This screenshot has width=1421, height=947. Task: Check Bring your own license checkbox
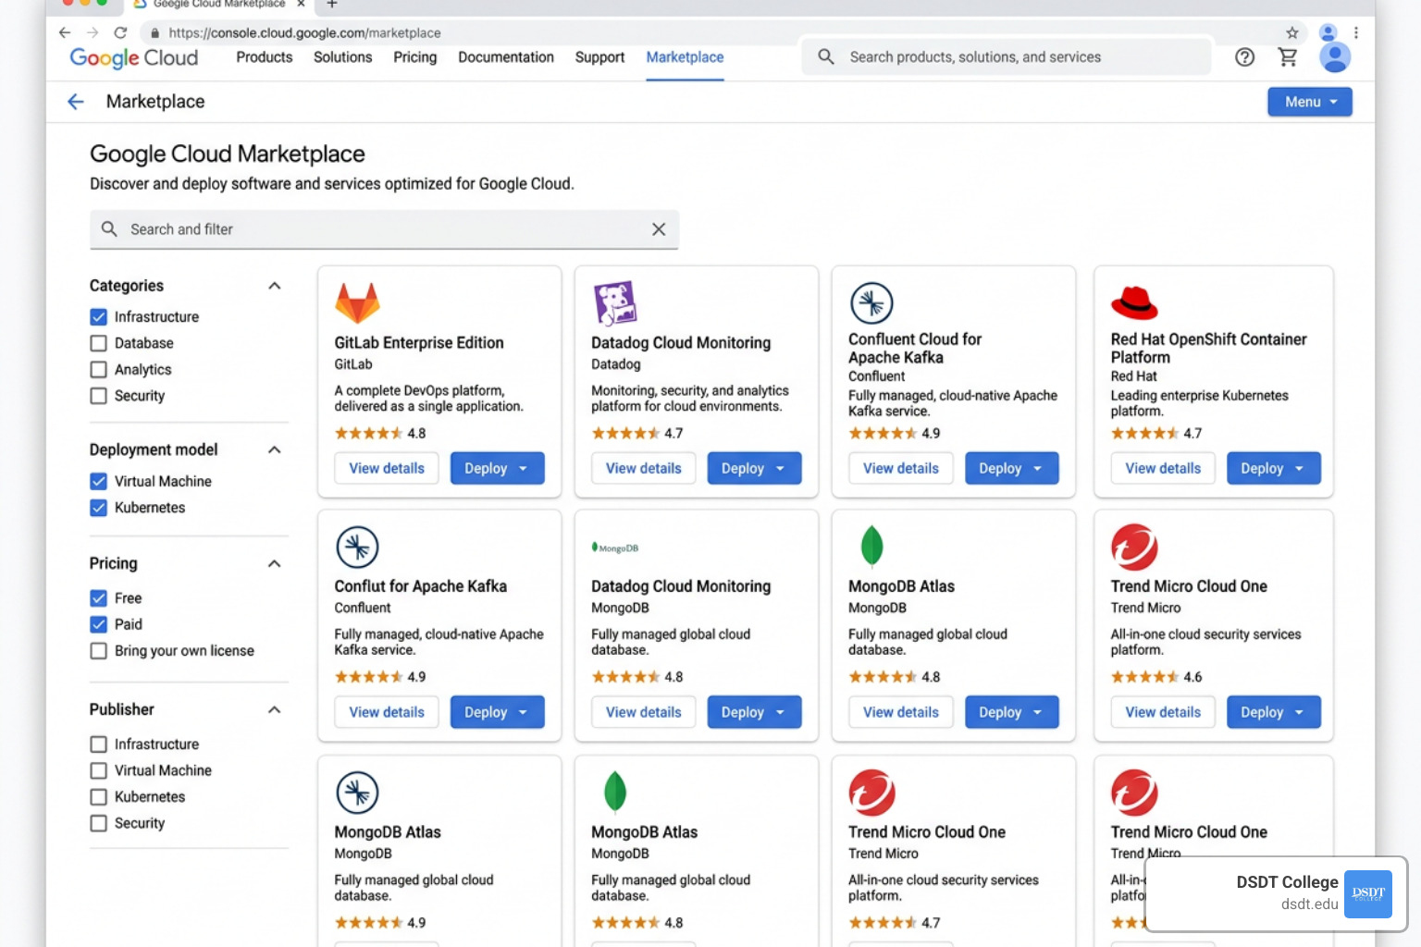point(99,651)
